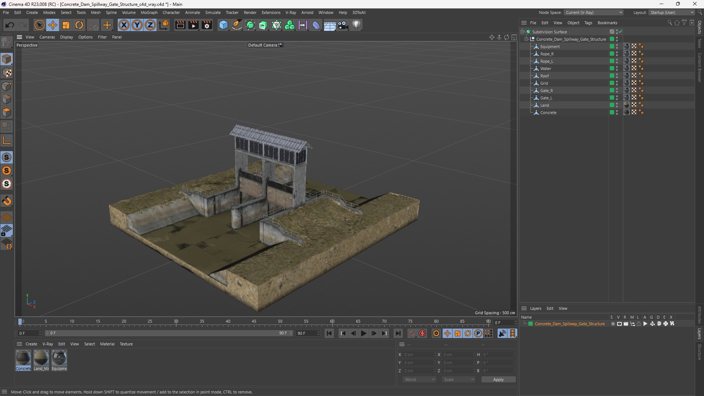Toggle visibility dots for Water object
This screenshot has height=396, width=704.
(617, 69)
